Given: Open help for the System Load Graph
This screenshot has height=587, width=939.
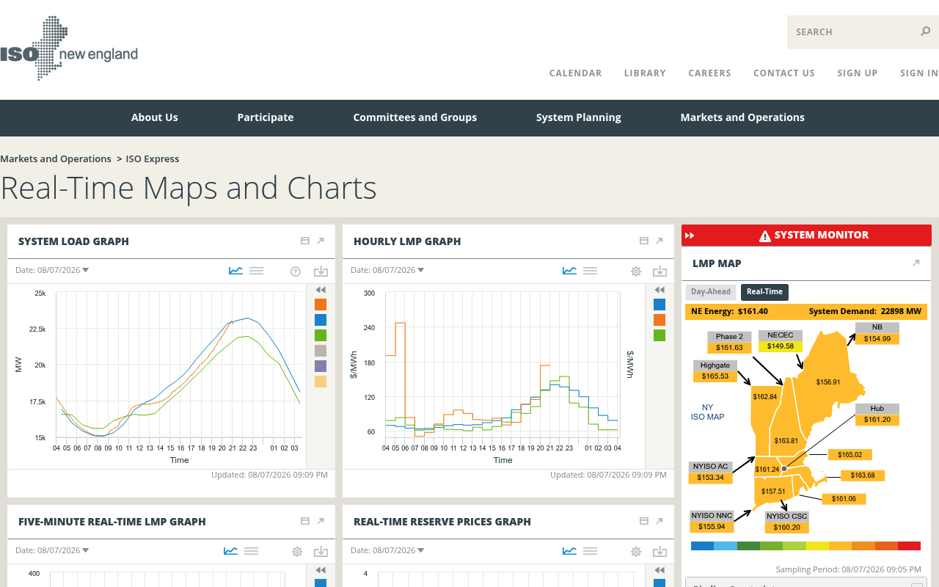Looking at the screenshot, I should (296, 271).
